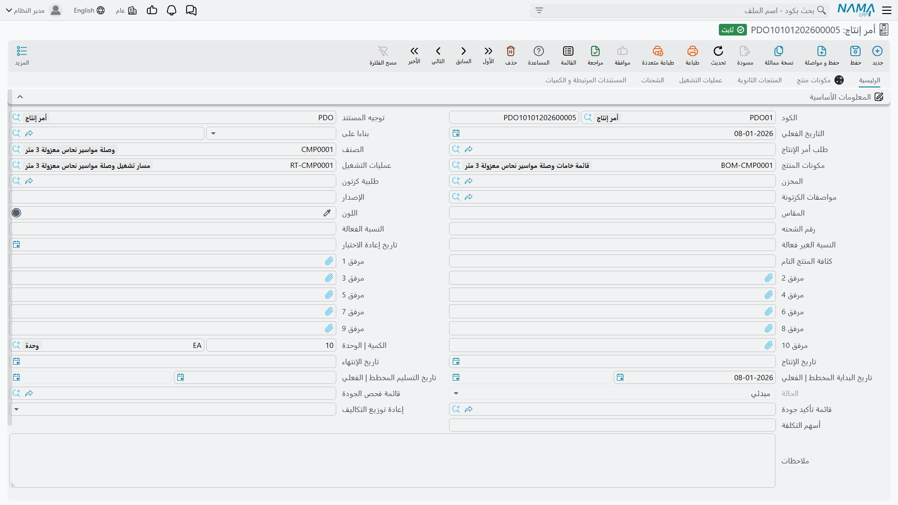Click lookup icon for الصنف CMP0001
The image size is (898, 505).
16,150
